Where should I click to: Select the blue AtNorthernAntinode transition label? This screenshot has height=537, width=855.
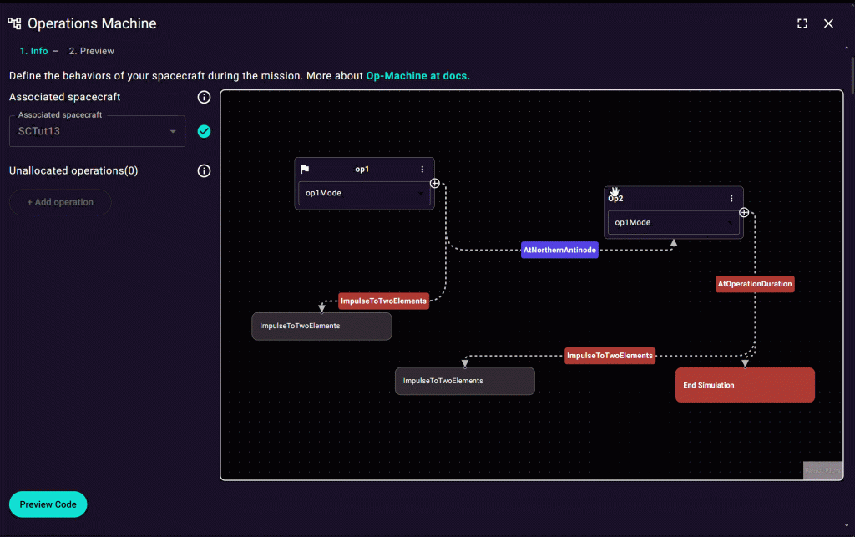pos(559,250)
